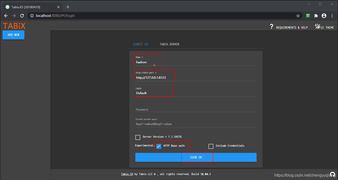
Task: Click the ADD NEW button
Action: tap(13, 35)
